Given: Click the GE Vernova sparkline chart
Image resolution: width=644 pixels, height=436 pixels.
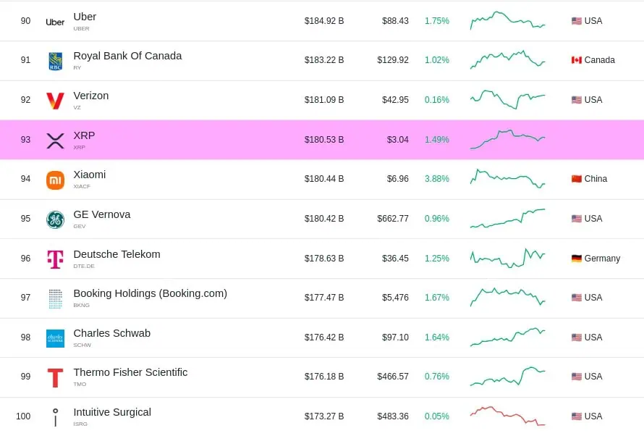Looking at the screenshot, I should click(x=508, y=218).
